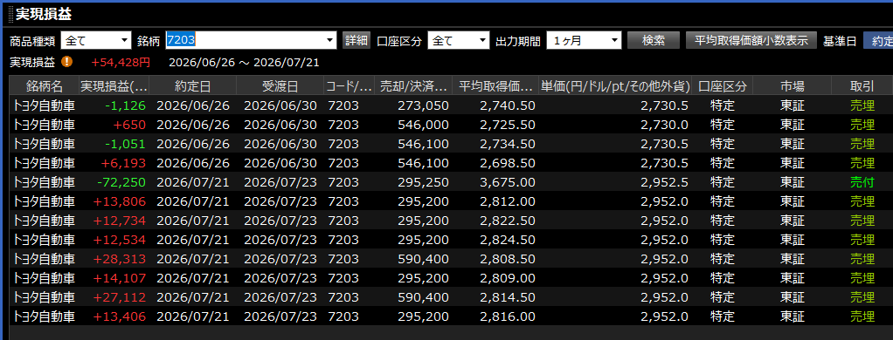Click the 平均取得価 column header

point(495,86)
